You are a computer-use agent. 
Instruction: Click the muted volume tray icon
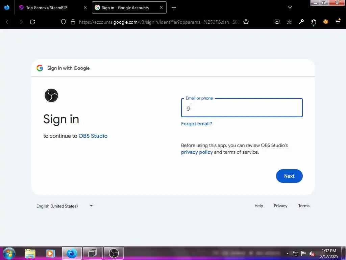click(x=312, y=254)
